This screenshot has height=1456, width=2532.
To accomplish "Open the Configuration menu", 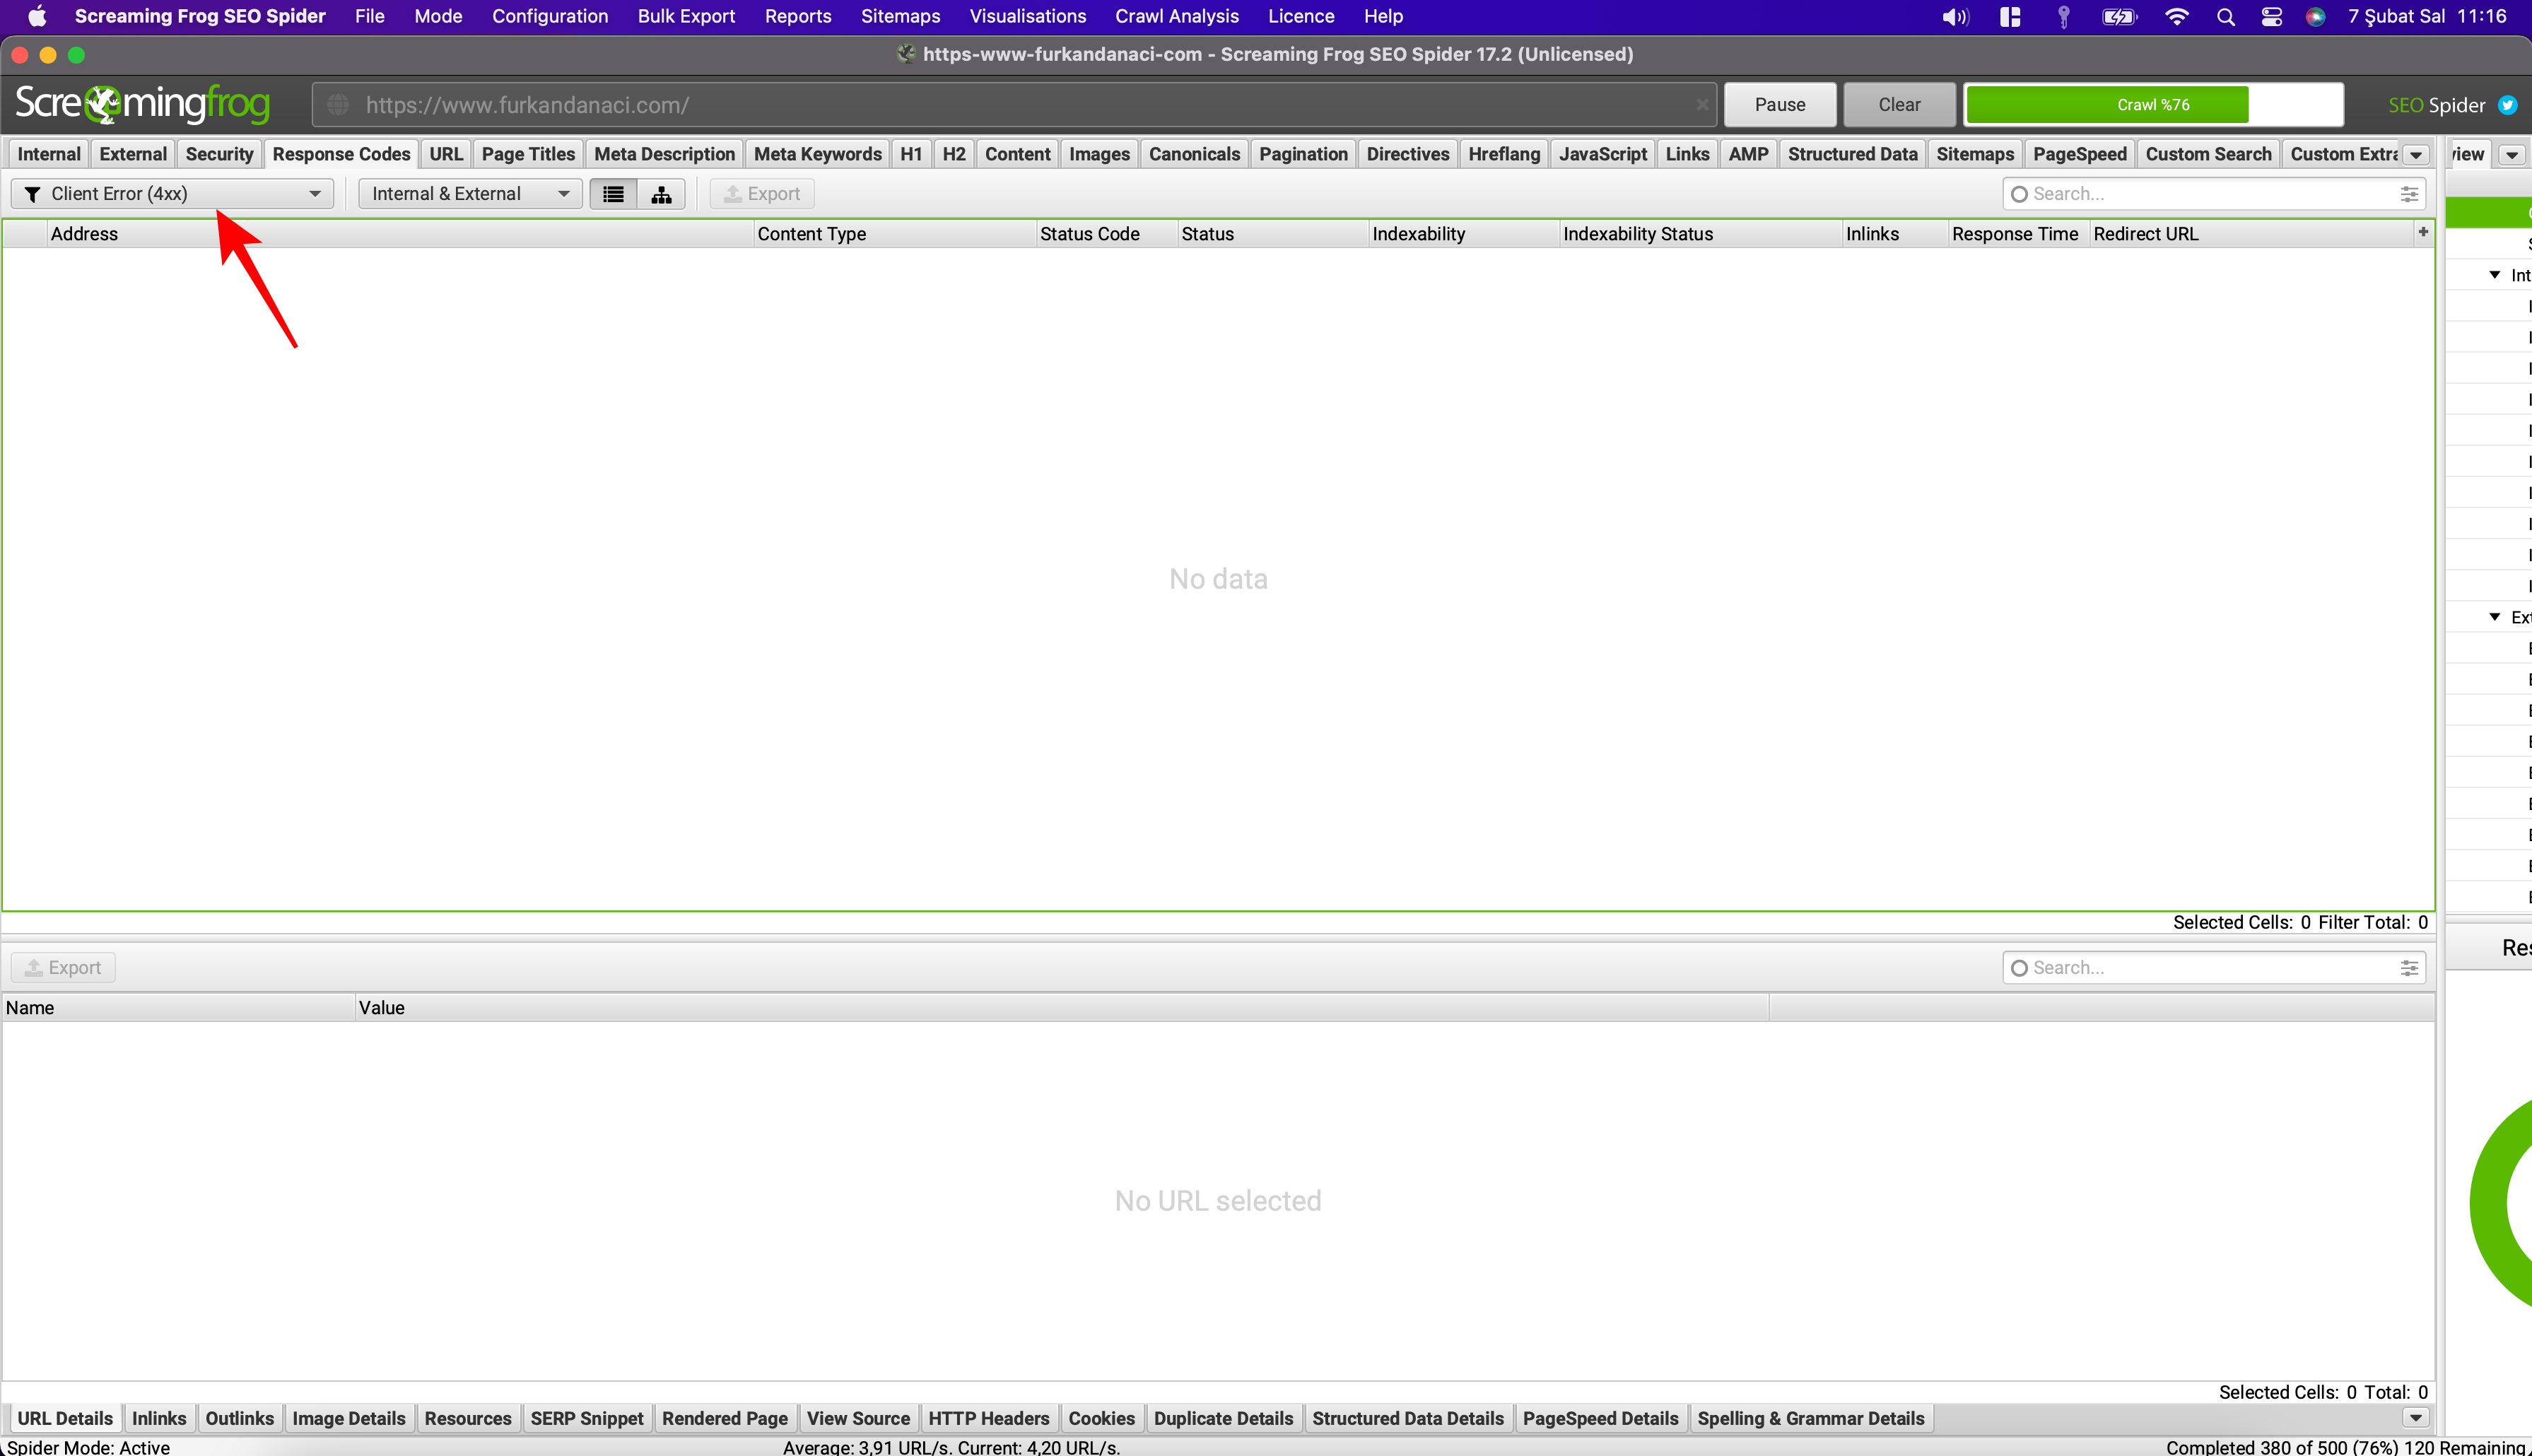I will click(549, 16).
